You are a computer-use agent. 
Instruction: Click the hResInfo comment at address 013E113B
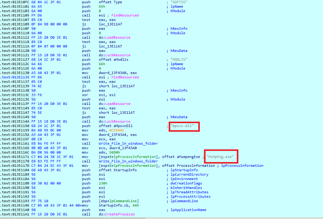(179, 91)
